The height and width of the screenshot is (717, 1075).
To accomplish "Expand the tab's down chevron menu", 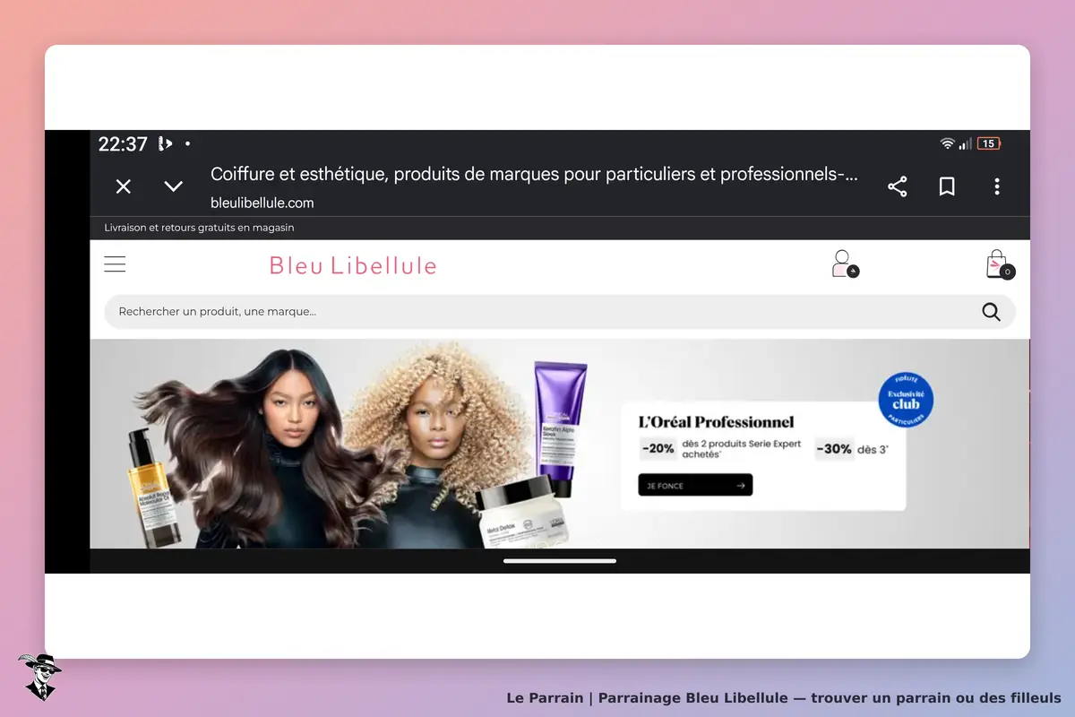I will tap(174, 186).
